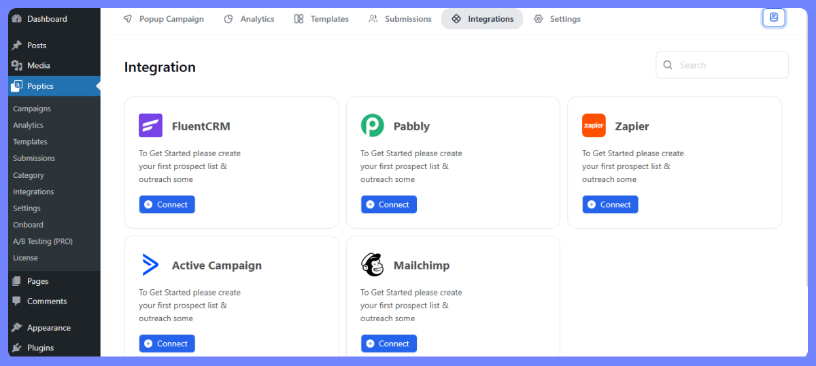Open Campaigns in Poptics submenu
816x366 pixels.
[32, 109]
